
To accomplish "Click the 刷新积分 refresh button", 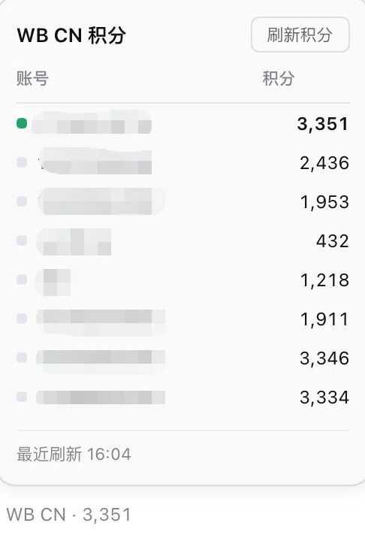I will 300,35.
